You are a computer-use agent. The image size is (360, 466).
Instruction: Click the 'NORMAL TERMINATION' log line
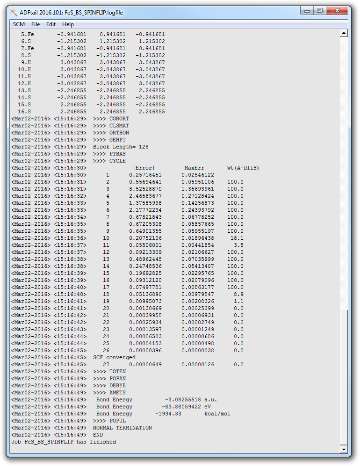tap(122, 428)
